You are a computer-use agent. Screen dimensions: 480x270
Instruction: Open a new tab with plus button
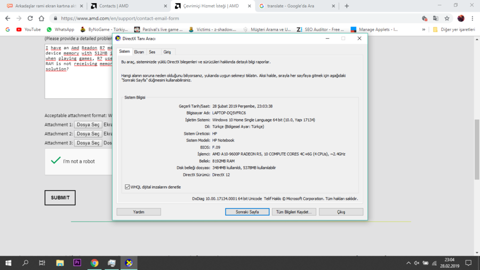(347, 6)
